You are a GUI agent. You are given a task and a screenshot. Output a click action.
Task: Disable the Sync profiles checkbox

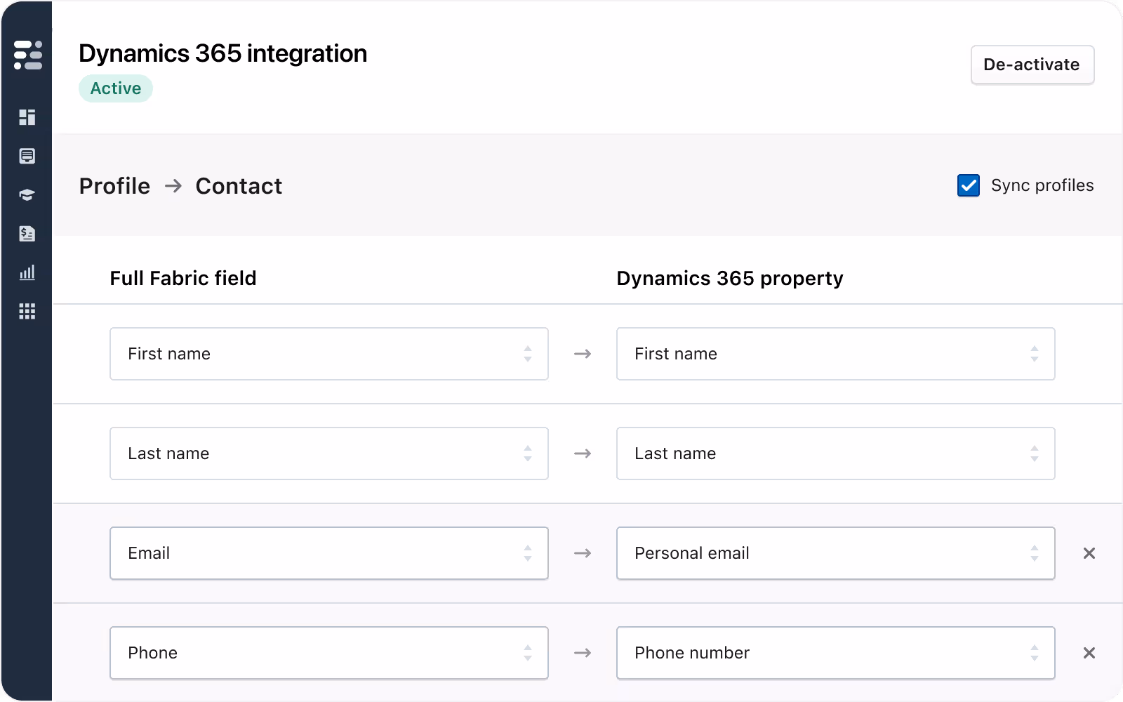[969, 185]
